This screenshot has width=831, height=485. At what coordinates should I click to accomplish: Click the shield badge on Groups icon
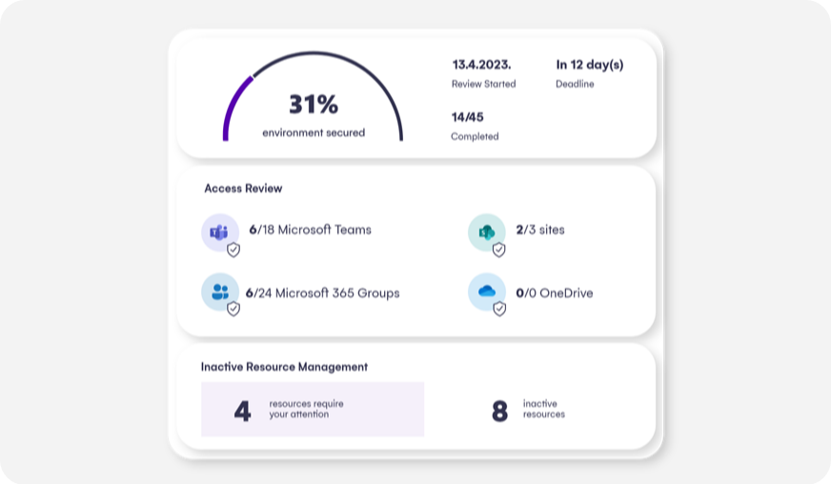pos(233,309)
